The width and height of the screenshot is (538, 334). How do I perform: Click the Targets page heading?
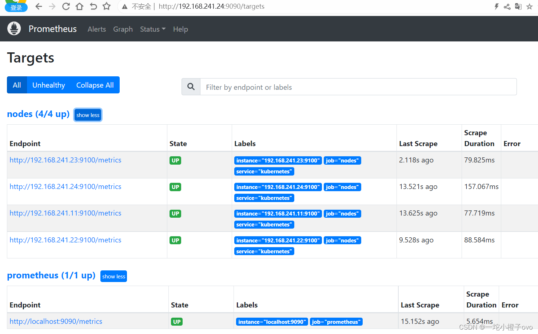point(31,58)
